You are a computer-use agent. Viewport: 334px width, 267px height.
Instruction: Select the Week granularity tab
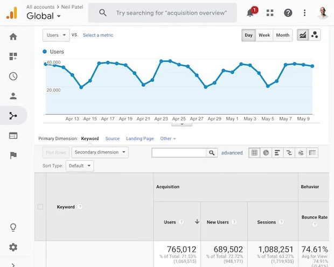264,35
